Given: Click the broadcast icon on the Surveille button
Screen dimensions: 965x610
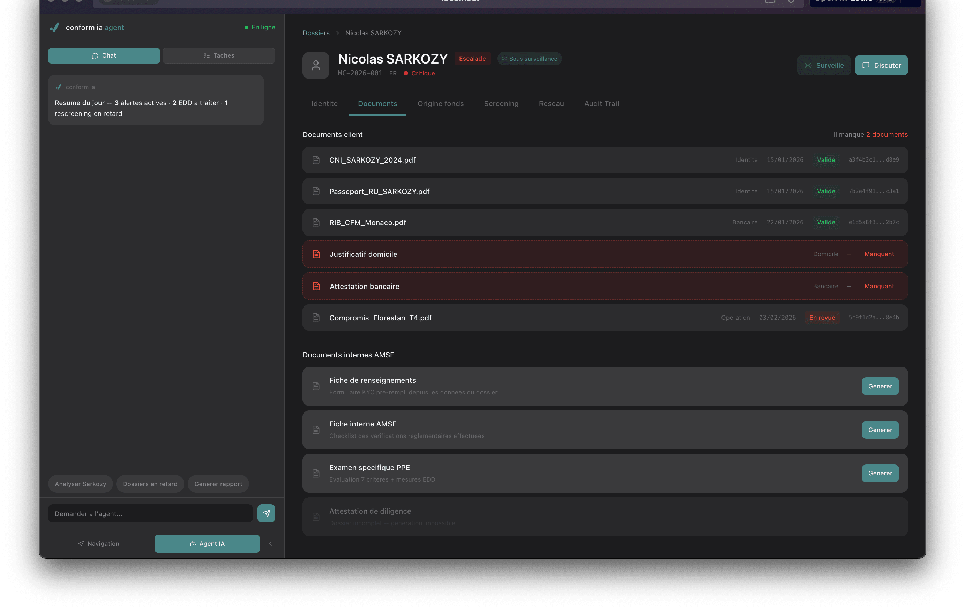Looking at the screenshot, I should [x=808, y=65].
